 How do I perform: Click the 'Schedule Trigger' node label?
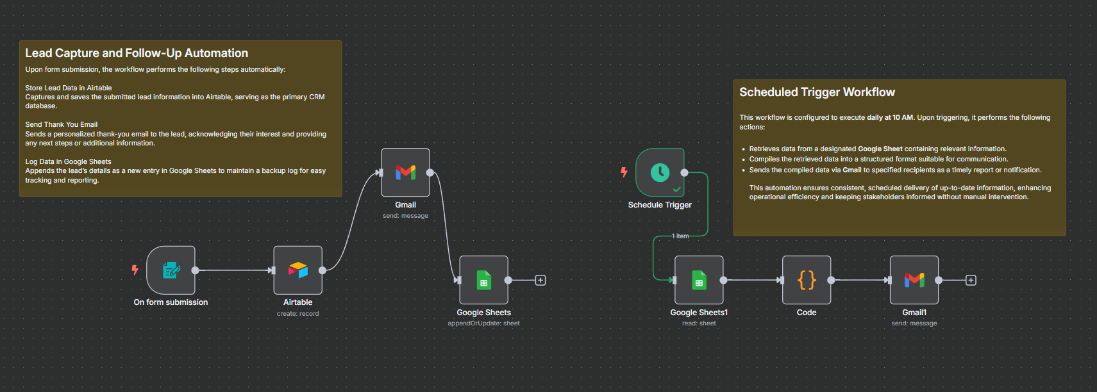pyautogui.click(x=660, y=205)
